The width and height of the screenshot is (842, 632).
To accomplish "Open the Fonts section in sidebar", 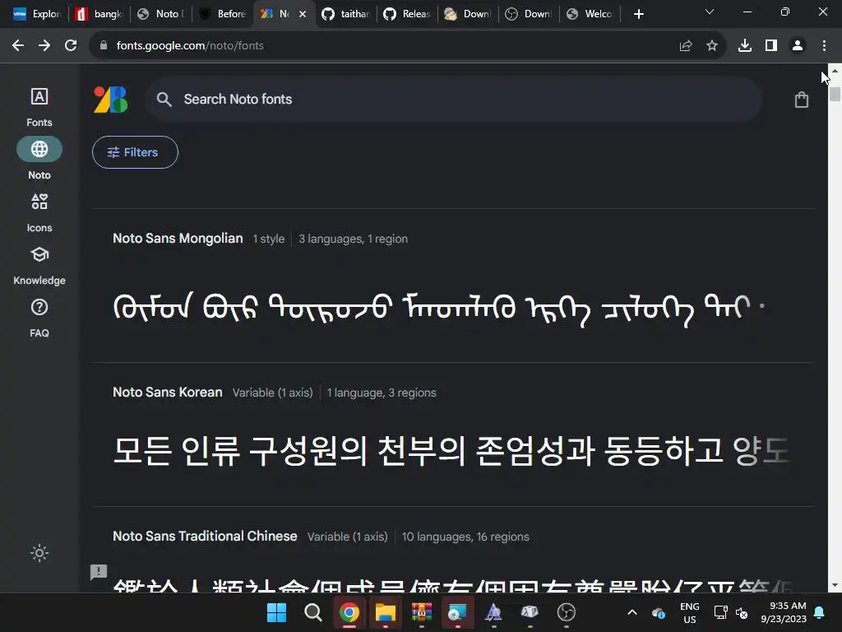I will (x=39, y=108).
